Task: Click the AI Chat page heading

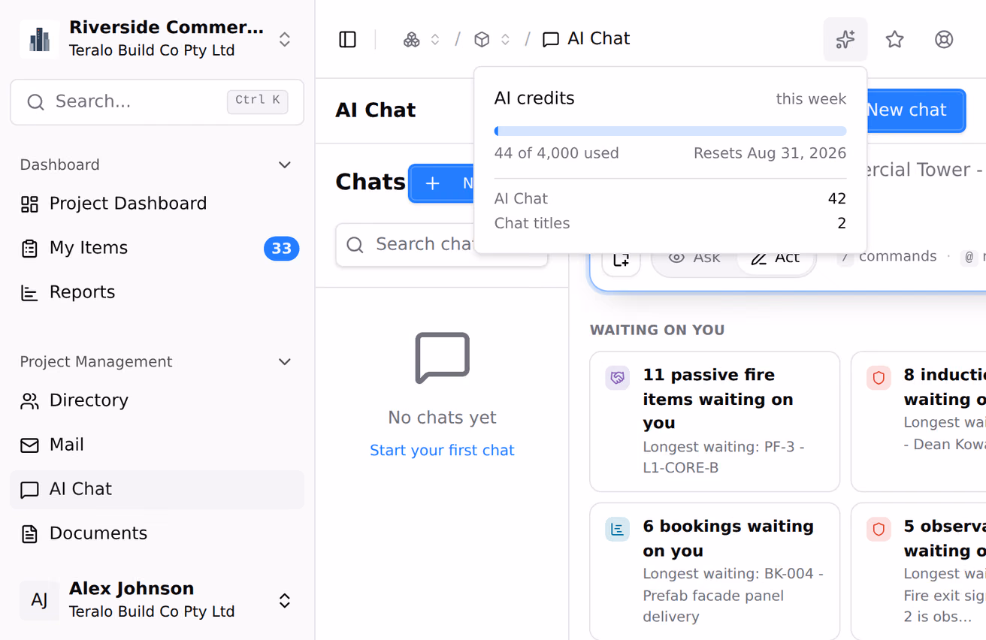Action: click(376, 110)
